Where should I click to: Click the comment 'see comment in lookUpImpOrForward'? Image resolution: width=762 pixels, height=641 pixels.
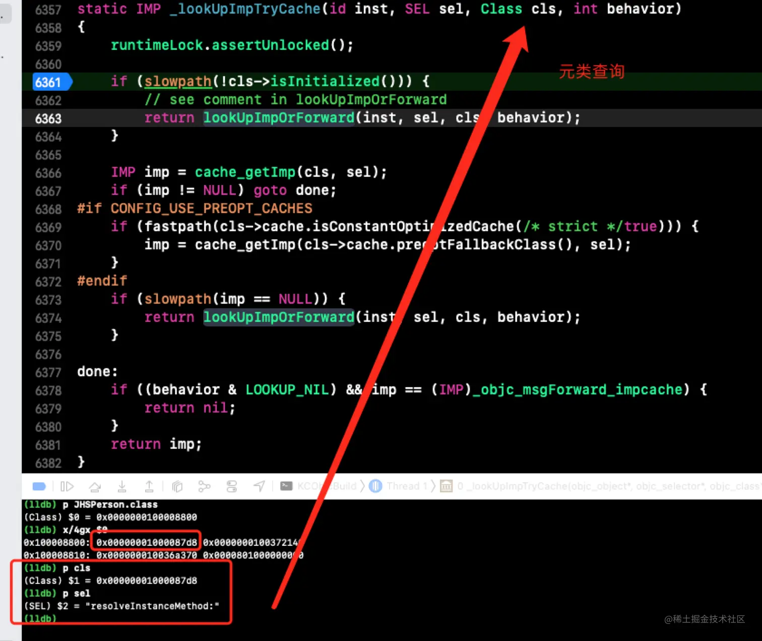[296, 100]
